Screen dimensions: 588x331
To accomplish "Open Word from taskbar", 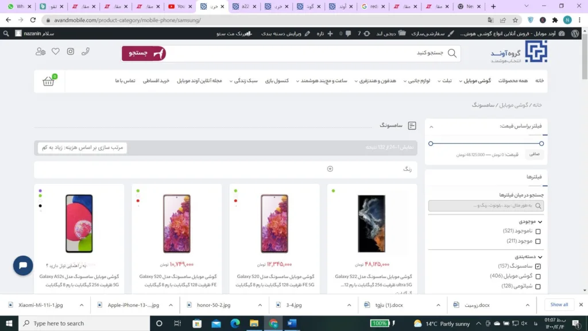I will (x=292, y=323).
